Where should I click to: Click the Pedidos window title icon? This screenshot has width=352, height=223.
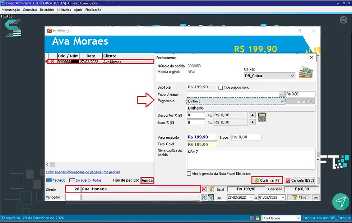pyautogui.click(x=50, y=31)
